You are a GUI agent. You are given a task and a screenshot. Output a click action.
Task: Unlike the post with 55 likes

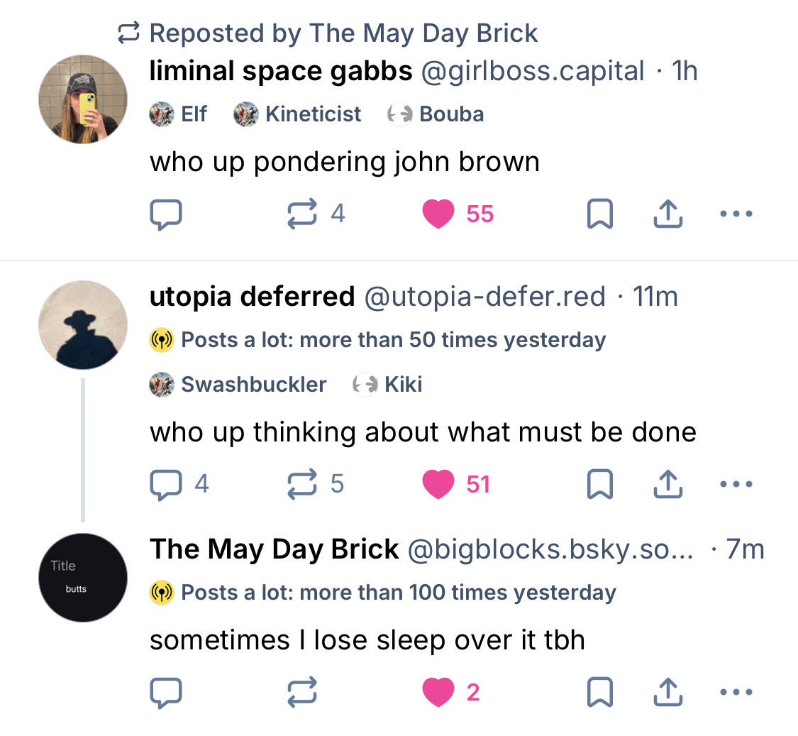[x=438, y=214]
